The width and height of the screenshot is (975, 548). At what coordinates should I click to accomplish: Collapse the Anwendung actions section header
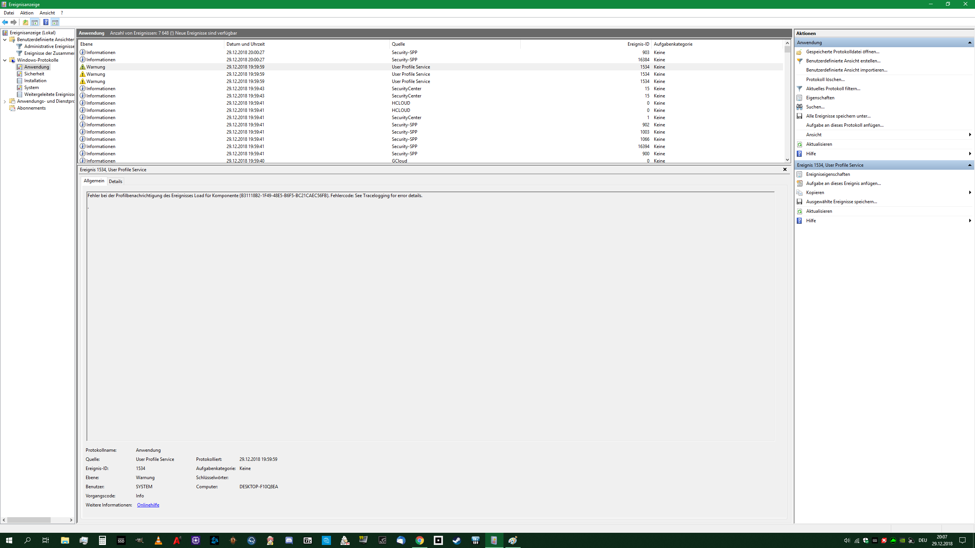coord(969,43)
